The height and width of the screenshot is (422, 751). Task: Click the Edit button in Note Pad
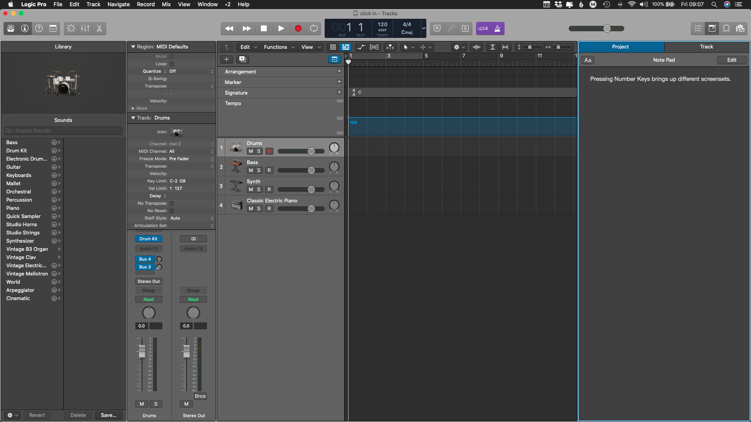[x=732, y=60]
